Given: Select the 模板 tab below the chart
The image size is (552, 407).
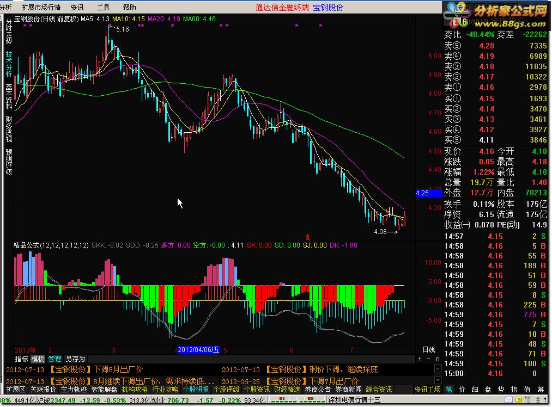Looking at the screenshot, I should [38, 359].
